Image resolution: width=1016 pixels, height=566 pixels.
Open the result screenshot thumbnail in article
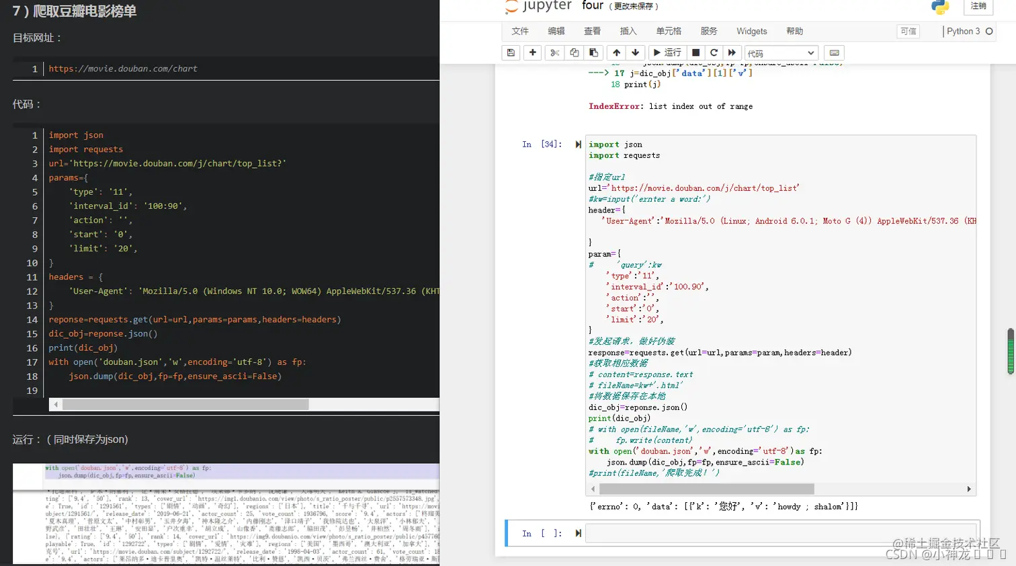pyautogui.click(x=226, y=514)
